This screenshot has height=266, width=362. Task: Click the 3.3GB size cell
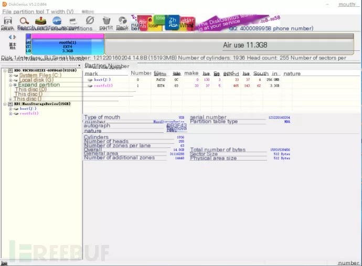tap(274, 86)
